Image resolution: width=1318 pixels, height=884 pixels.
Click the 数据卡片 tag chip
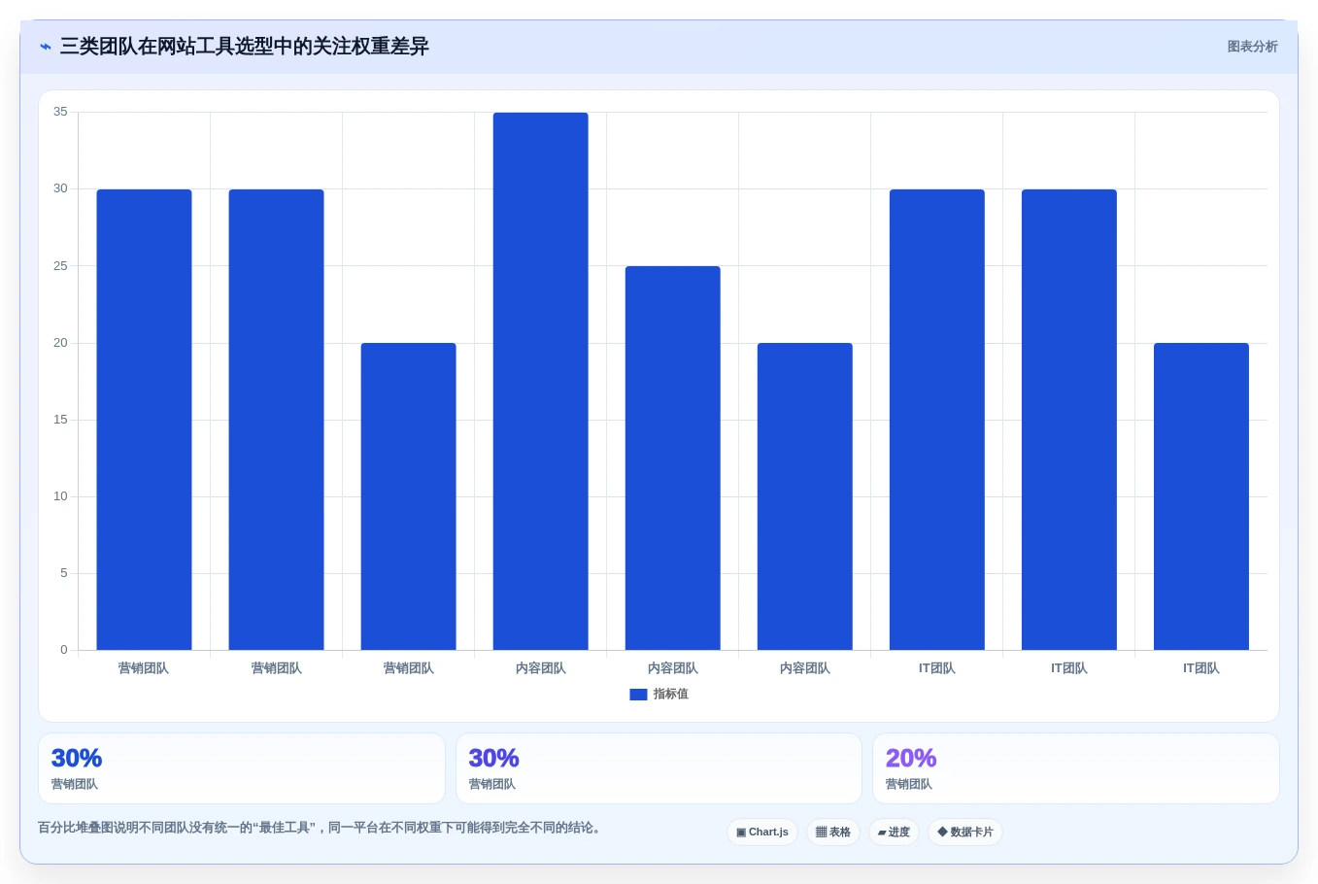[x=965, y=833]
